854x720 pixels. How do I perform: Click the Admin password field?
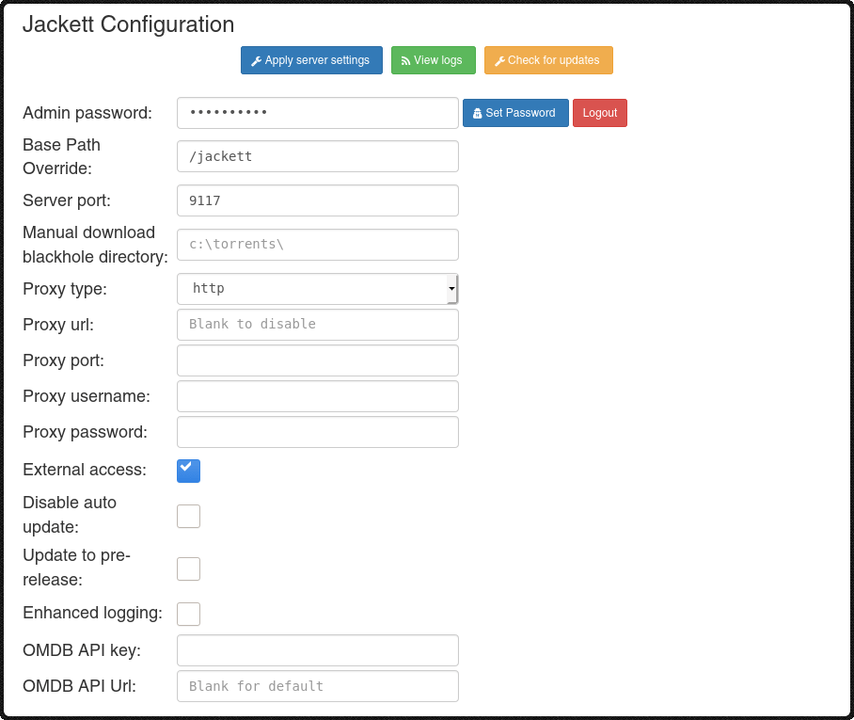[317, 113]
